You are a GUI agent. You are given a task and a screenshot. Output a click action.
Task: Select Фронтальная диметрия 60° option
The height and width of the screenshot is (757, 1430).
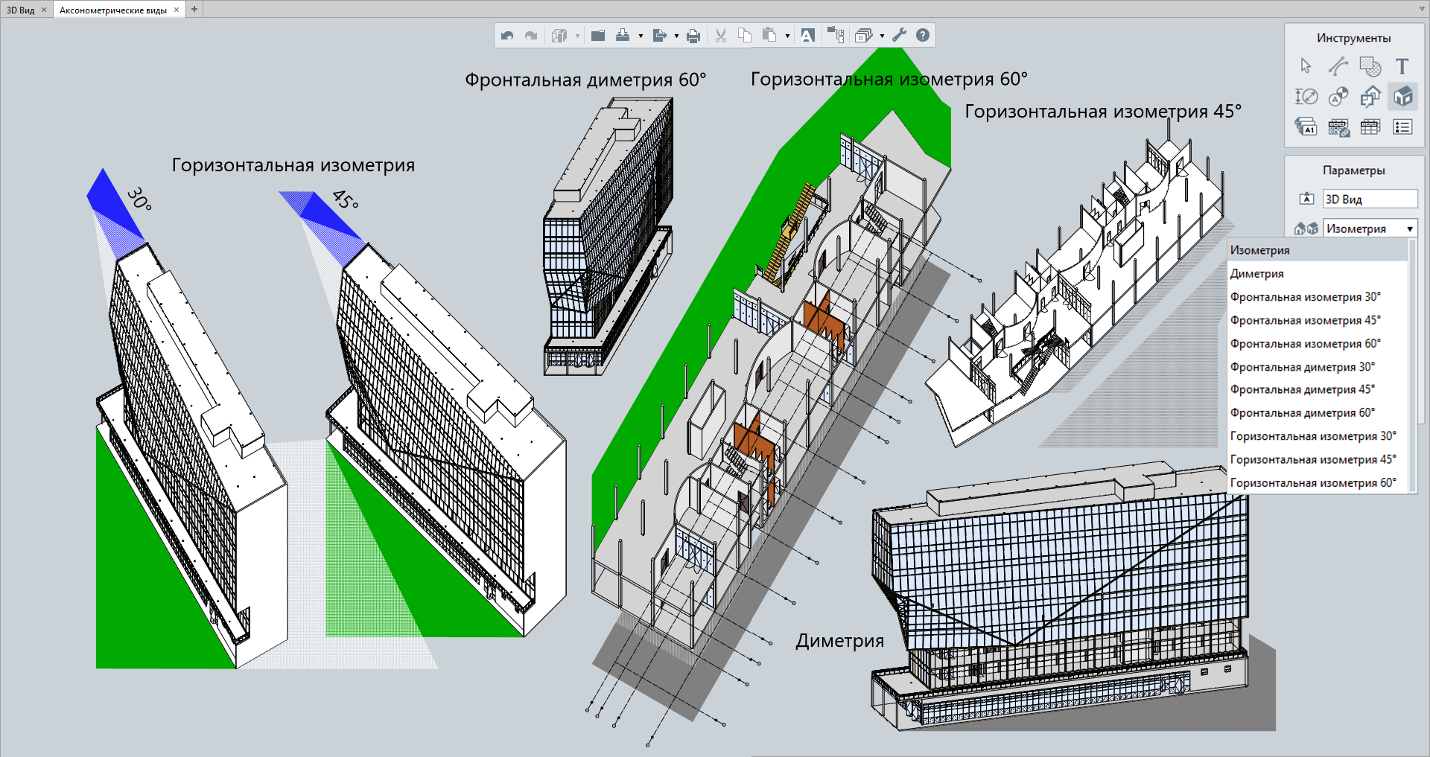pos(1303,413)
